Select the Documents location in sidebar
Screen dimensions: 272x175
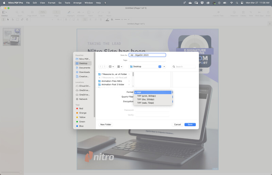click(x=84, y=68)
